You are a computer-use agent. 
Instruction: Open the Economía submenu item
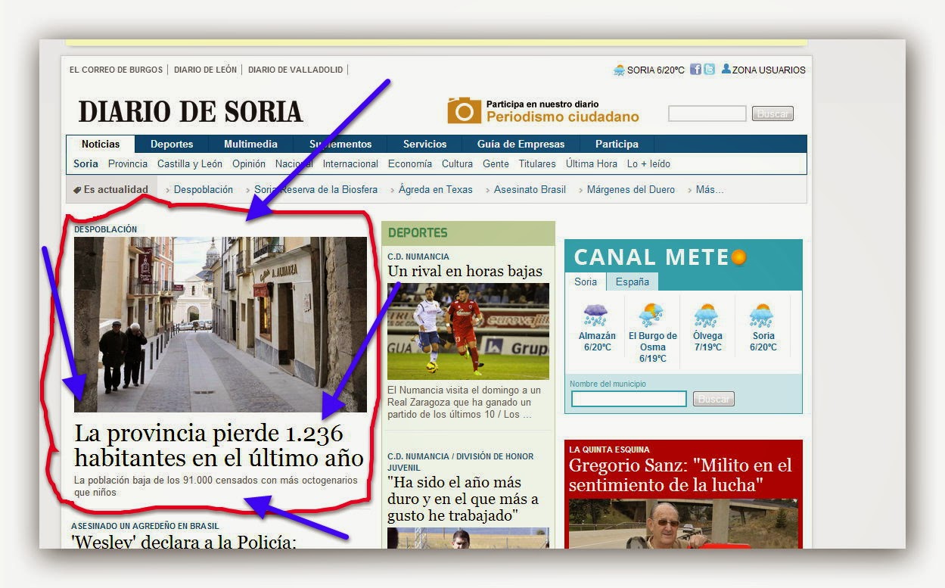(410, 163)
